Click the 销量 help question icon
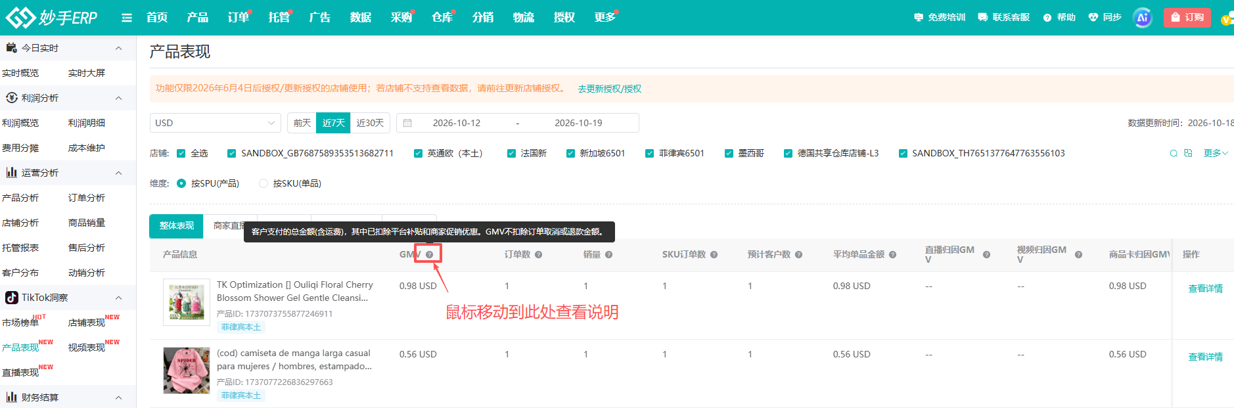Screen dimensions: 1234x408 pyautogui.click(x=608, y=254)
